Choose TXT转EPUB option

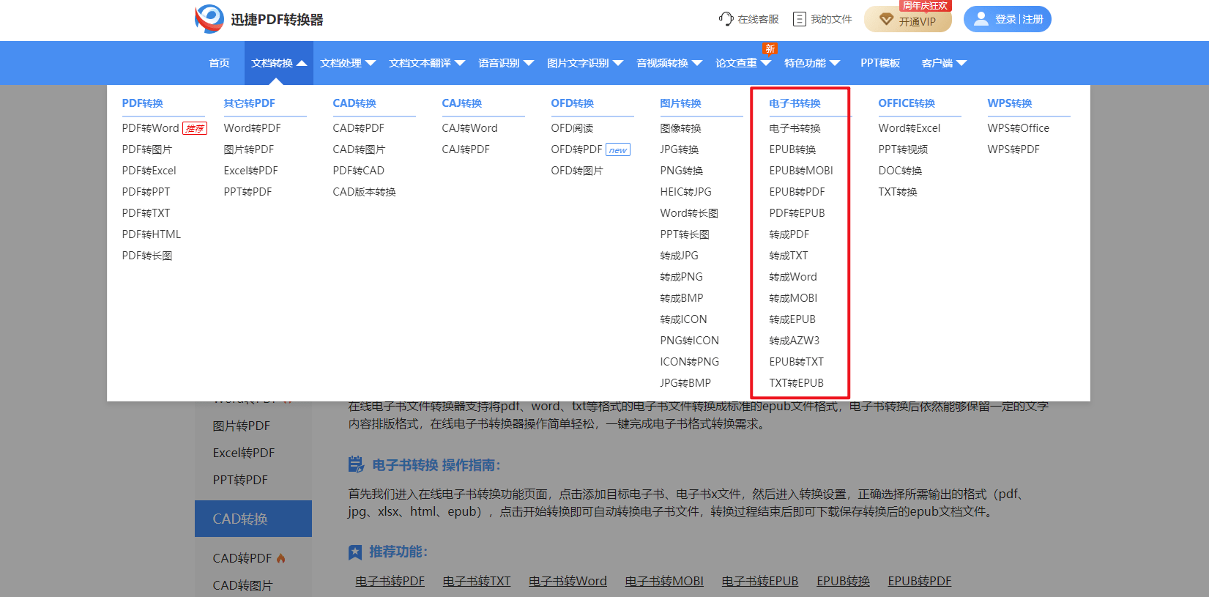797,383
